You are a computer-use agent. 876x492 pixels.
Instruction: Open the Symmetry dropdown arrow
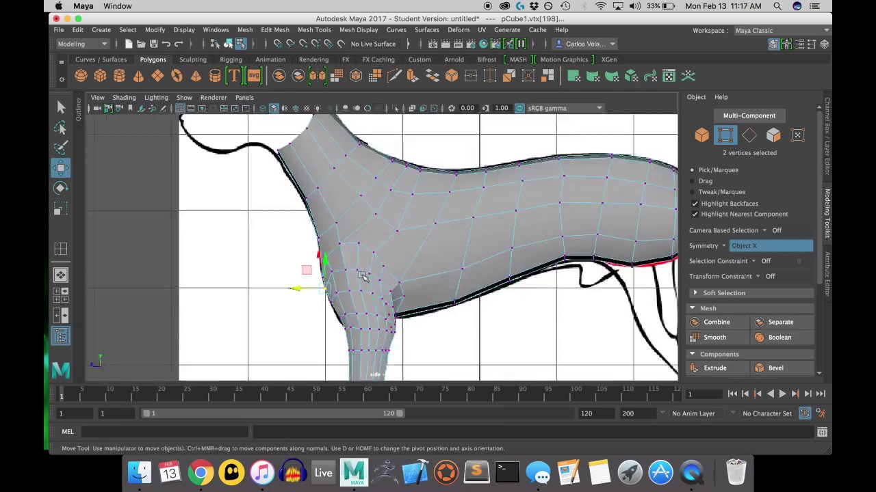(x=723, y=246)
